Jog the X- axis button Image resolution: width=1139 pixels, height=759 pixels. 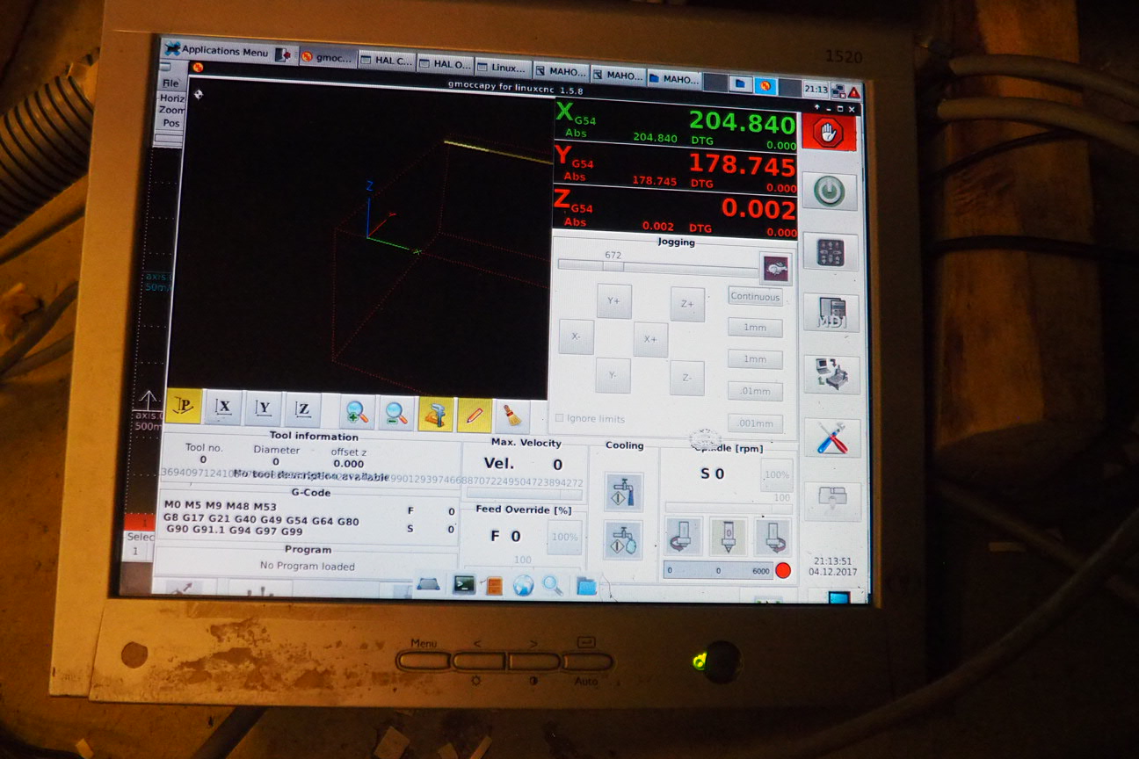click(576, 336)
